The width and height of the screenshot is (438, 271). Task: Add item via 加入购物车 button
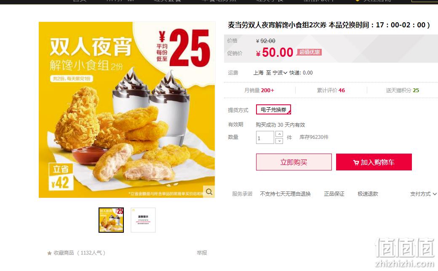pyautogui.click(x=374, y=162)
